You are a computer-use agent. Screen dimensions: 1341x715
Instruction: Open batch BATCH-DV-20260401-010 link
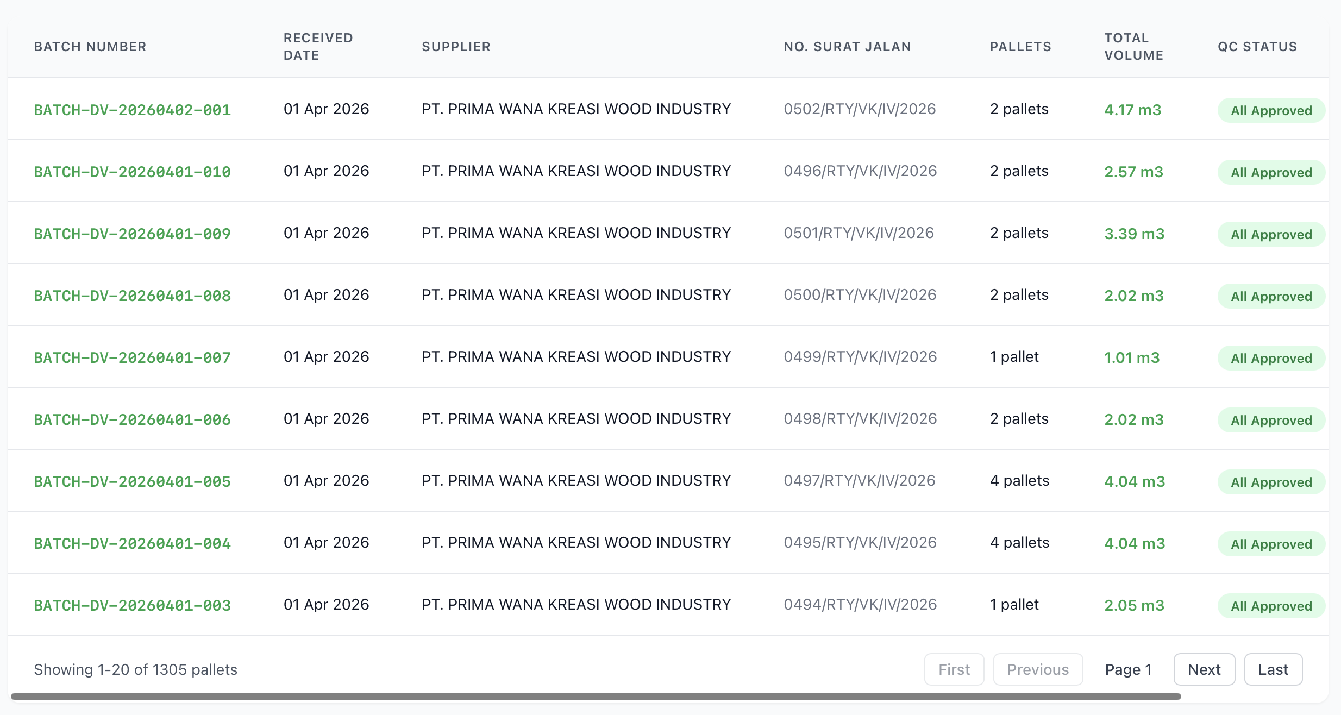[132, 172]
